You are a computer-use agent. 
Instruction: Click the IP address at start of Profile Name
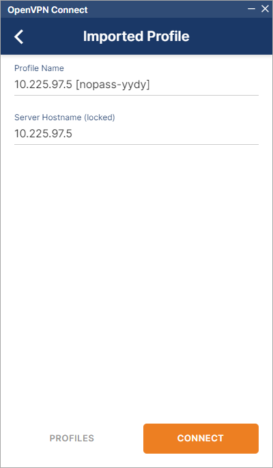click(x=43, y=85)
